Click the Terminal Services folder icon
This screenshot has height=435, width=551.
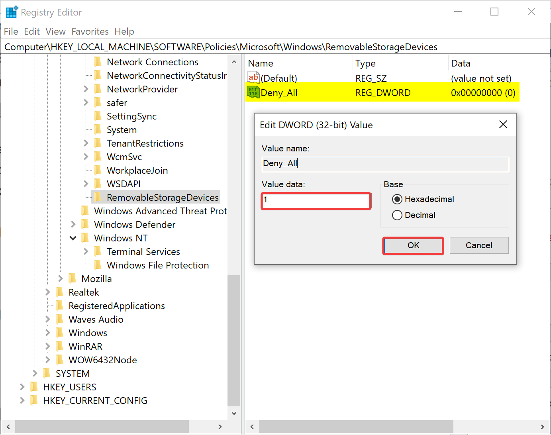pyautogui.click(x=98, y=251)
